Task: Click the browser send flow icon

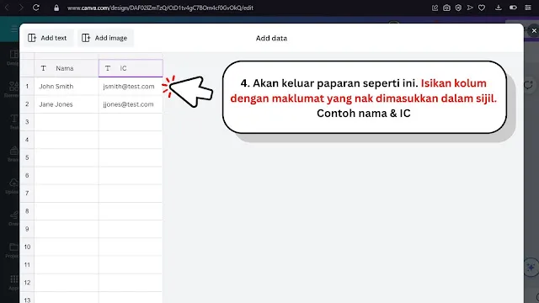Action: pos(470,8)
